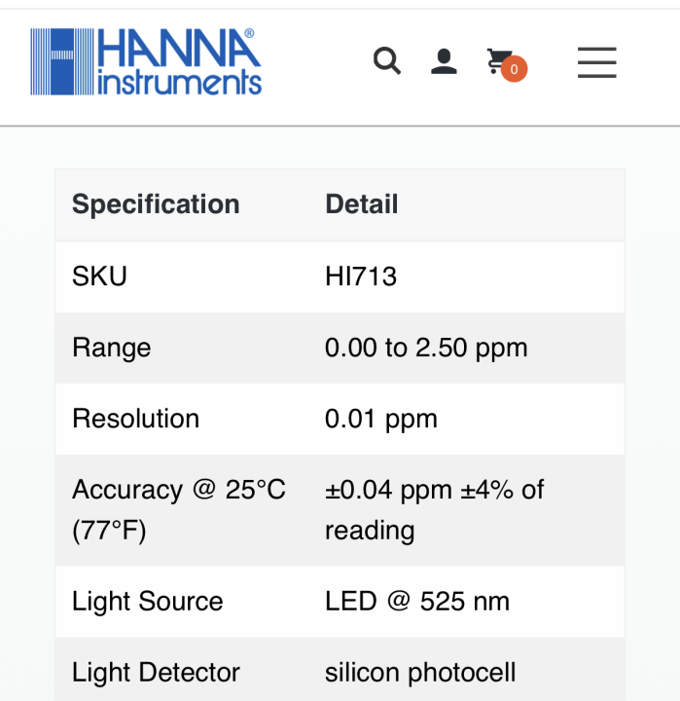Click the HI713 SKU value
The height and width of the screenshot is (701, 680).
[361, 277]
